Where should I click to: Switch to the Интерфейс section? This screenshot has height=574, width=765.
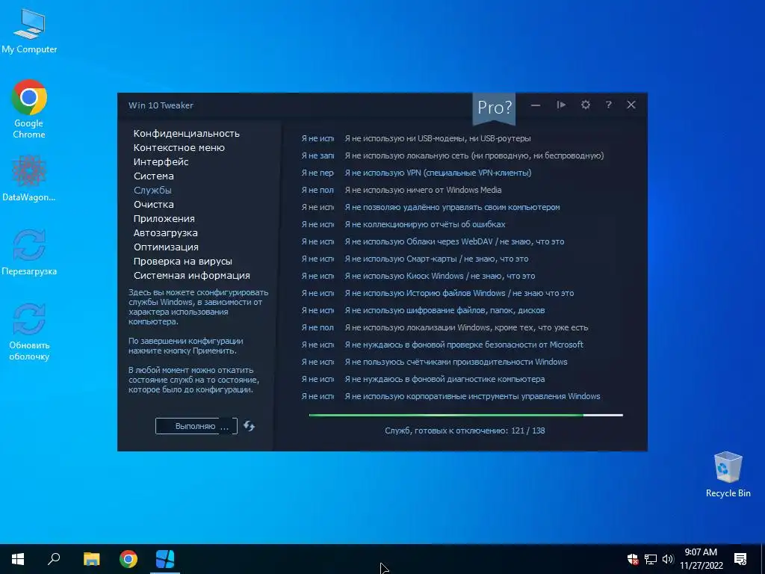(161, 161)
